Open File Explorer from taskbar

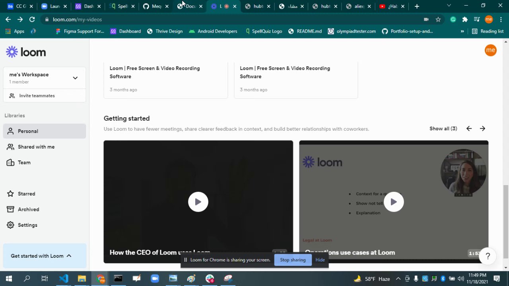[x=82, y=278]
